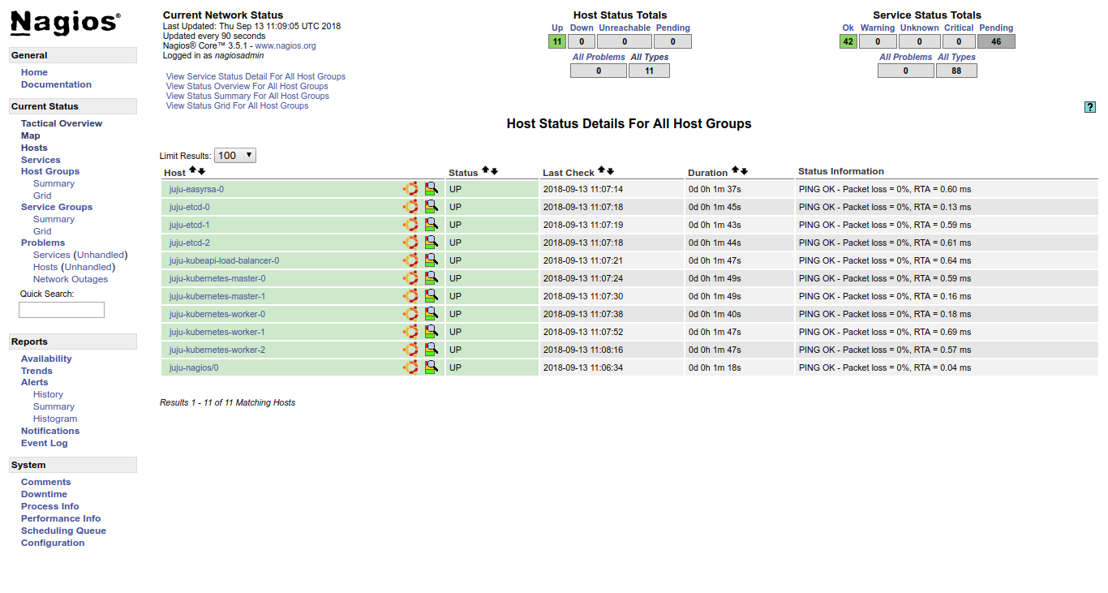Click the service Pending count 46

tap(996, 41)
